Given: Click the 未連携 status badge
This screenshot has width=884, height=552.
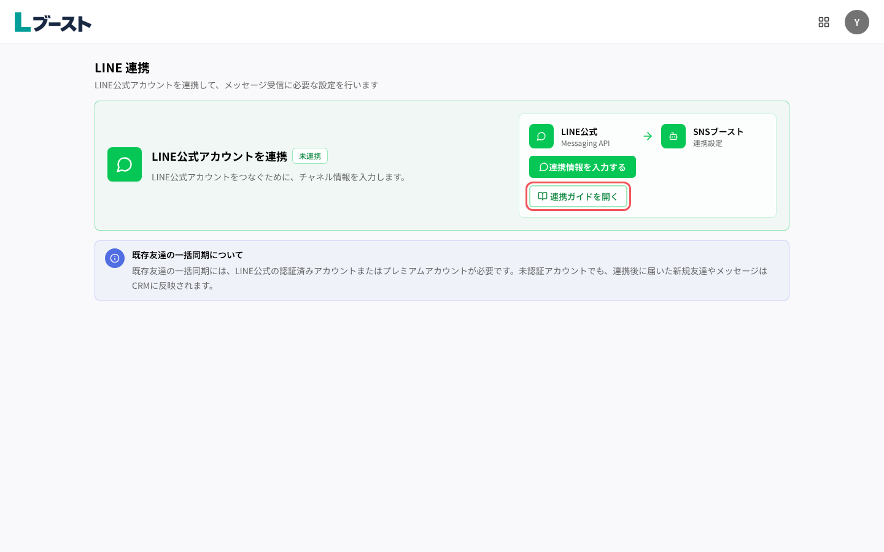Looking at the screenshot, I should tap(310, 156).
